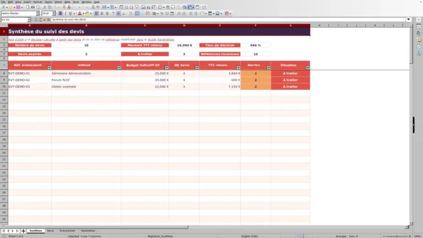Open filter dropdown on Intitulé column
Viewport: 423px width, 238px height.
coord(119,68)
